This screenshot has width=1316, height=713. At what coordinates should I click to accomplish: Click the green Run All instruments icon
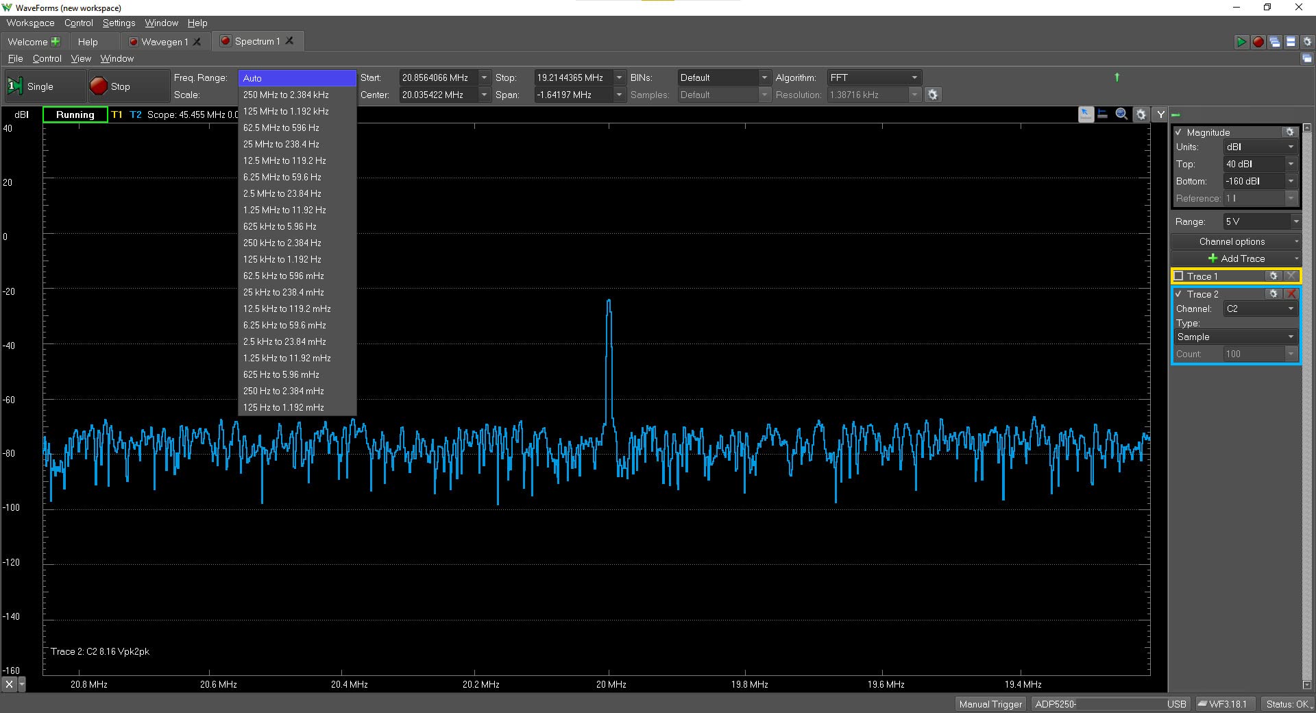coord(1241,42)
